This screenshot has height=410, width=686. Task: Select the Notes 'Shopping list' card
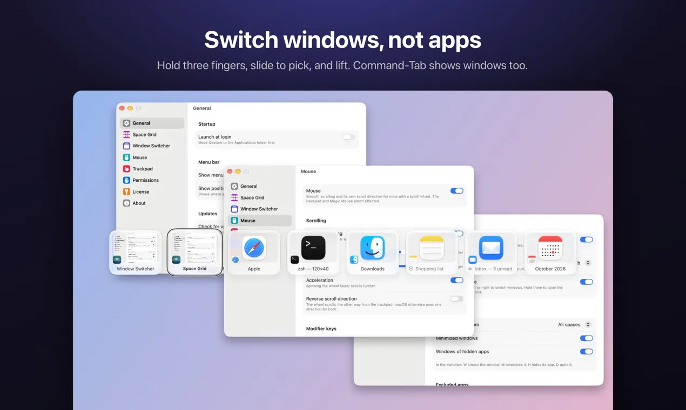coord(432,252)
